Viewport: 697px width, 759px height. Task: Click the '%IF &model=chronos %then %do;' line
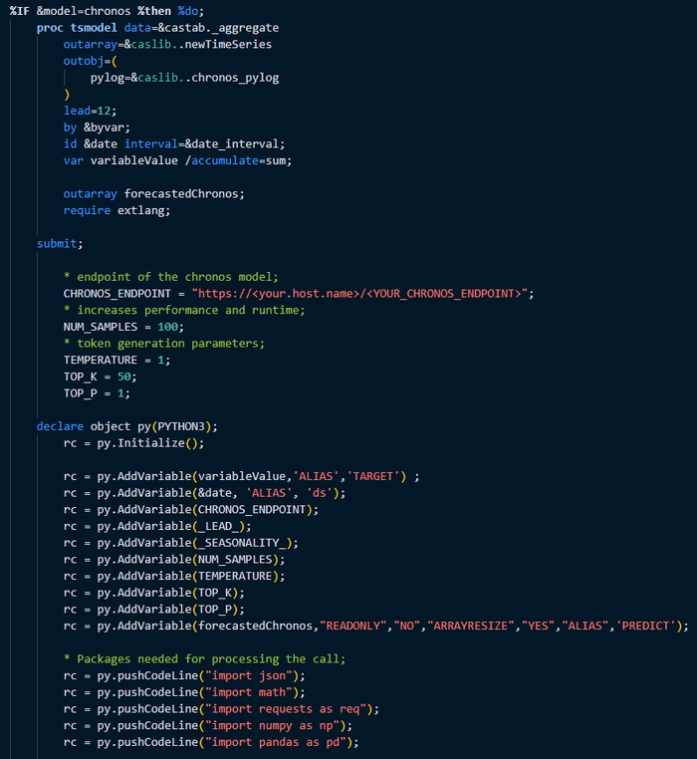(107, 11)
